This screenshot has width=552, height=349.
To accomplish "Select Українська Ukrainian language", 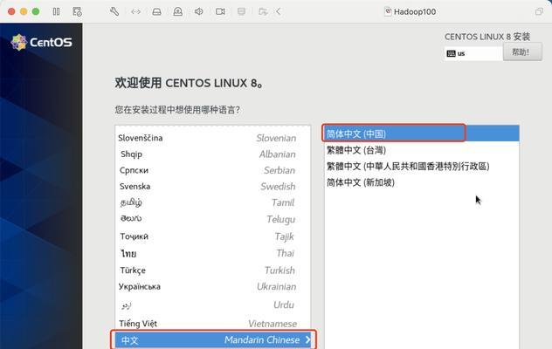I will point(212,287).
